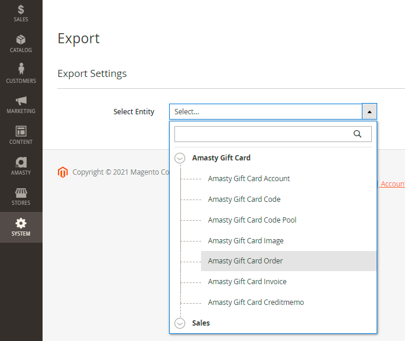Open the Sales menu icon in sidebar
The height and width of the screenshot is (341, 405).
click(21, 9)
